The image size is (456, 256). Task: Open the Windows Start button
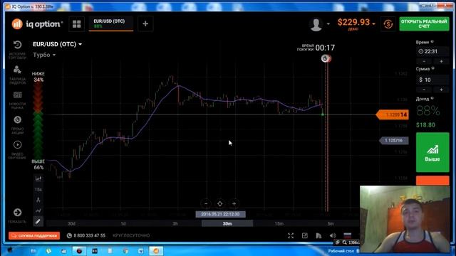[9, 250]
